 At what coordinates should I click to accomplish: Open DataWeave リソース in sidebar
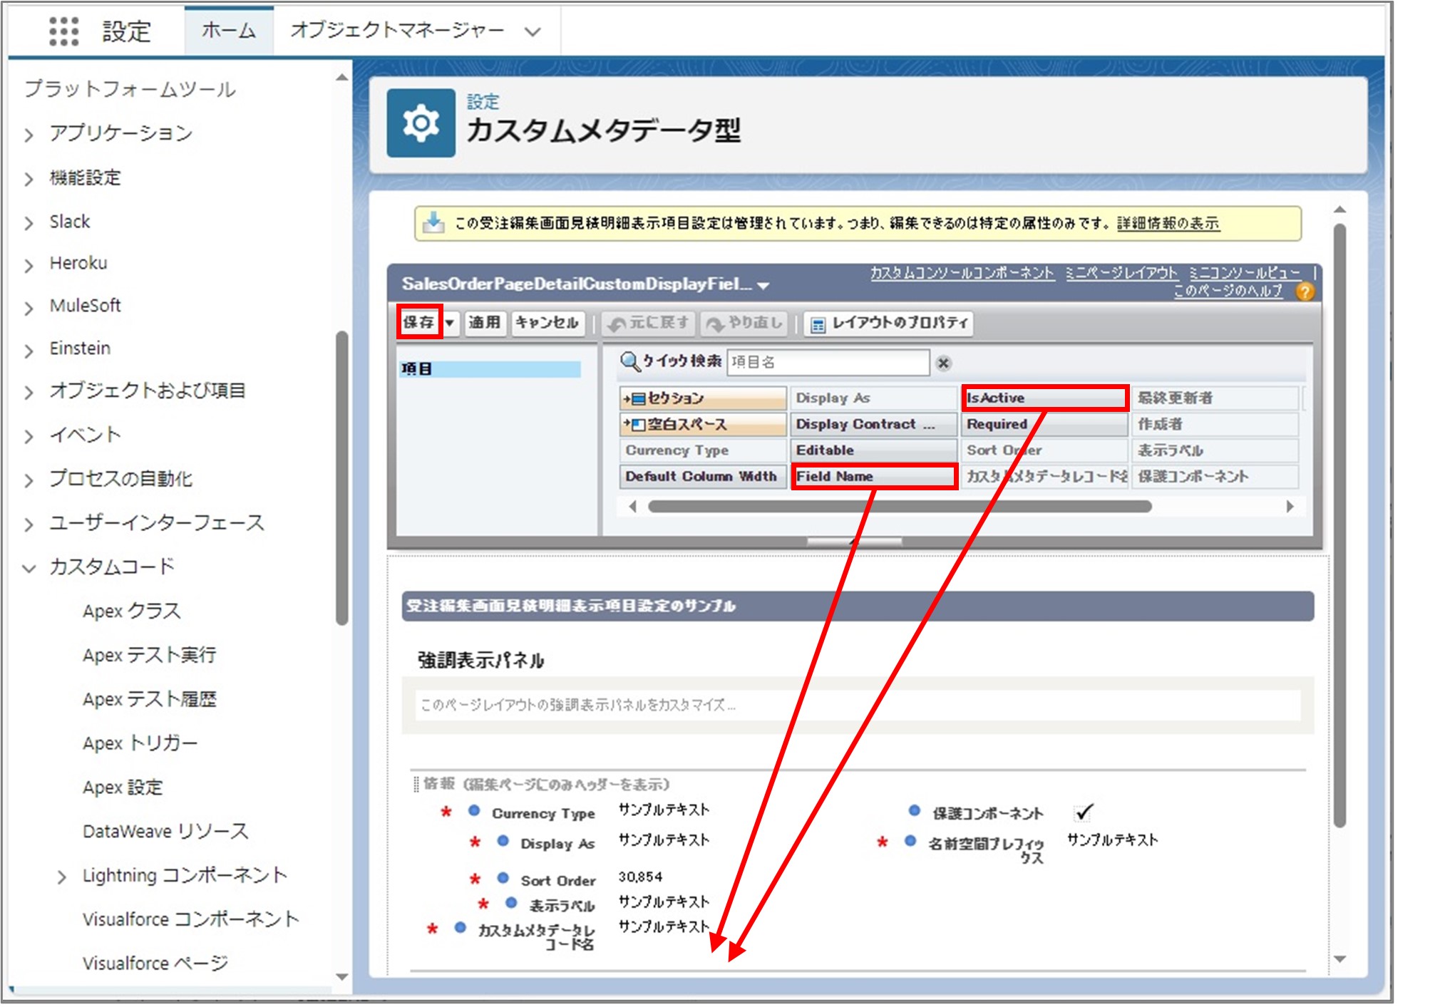coord(165,831)
